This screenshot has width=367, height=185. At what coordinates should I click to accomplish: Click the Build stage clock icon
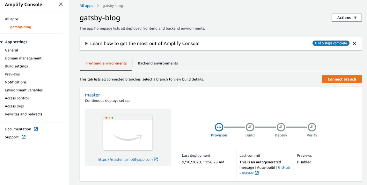tap(250, 127)
